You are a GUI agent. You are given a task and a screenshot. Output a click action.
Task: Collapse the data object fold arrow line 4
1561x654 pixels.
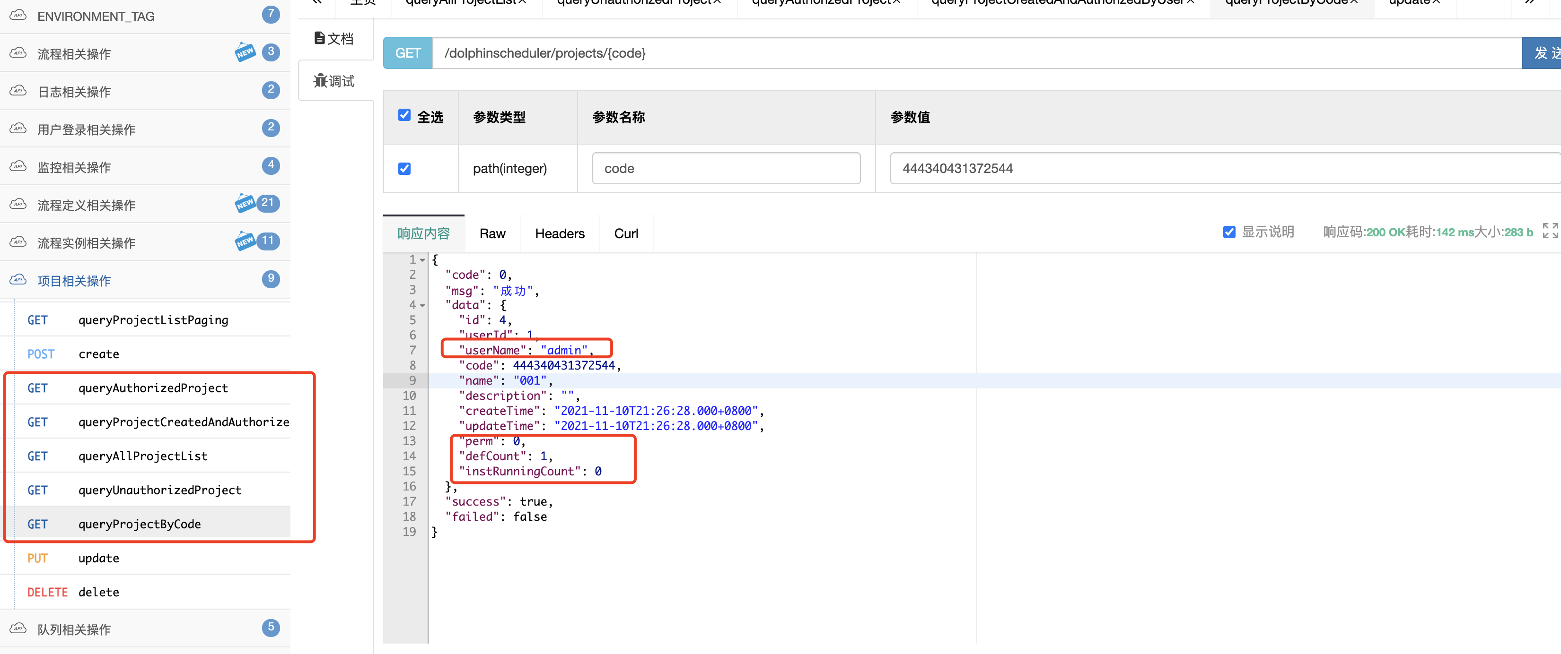422,305
